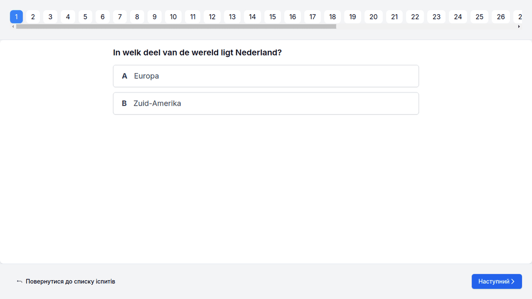Select answer A Europa
Image resolution: width=532 pixels, height=299 pixels.
266,76
